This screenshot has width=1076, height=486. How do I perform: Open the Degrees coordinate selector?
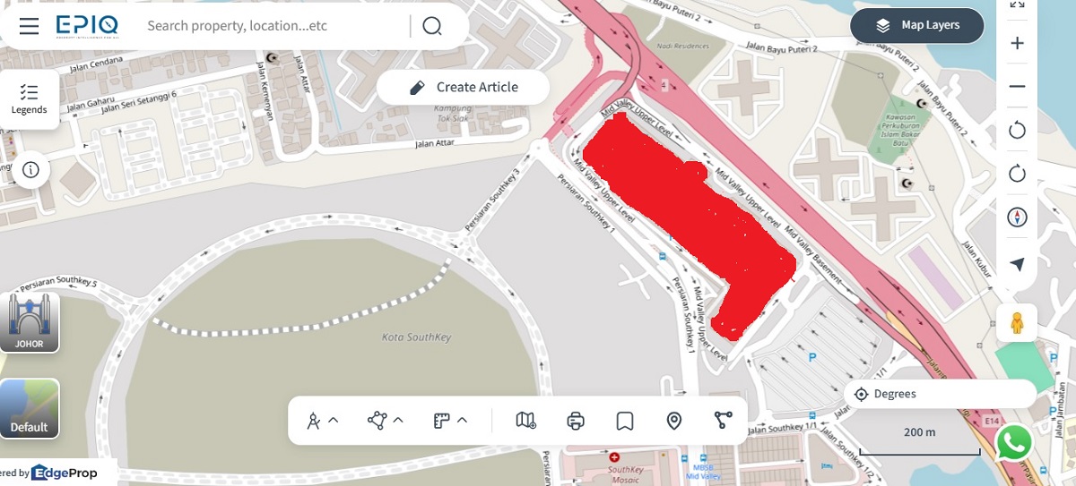pyautogui.click(x=940, y=394)
